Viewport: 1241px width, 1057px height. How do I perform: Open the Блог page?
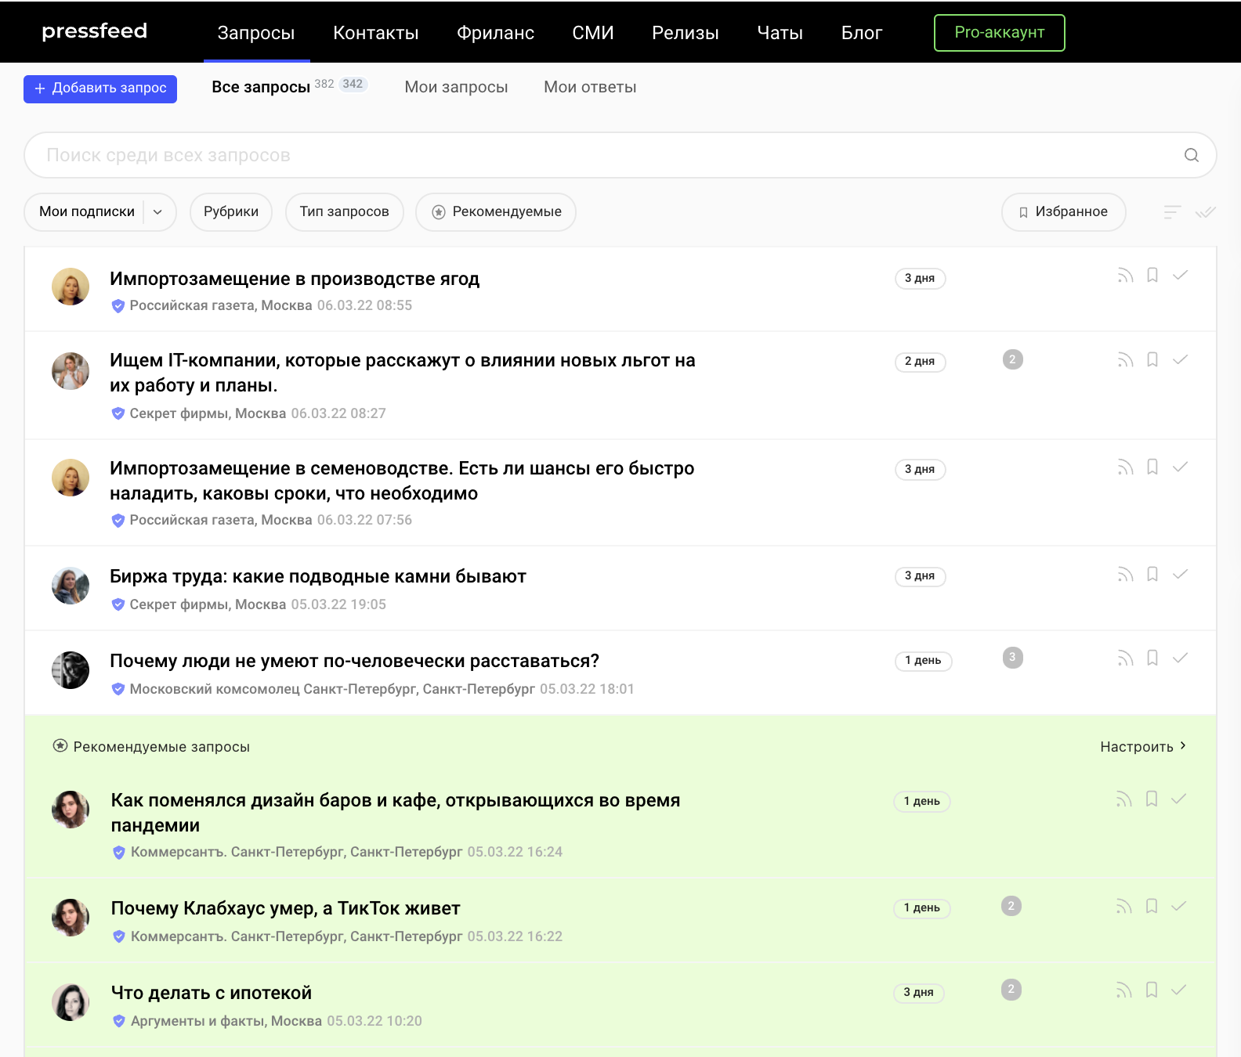[862, 33]
